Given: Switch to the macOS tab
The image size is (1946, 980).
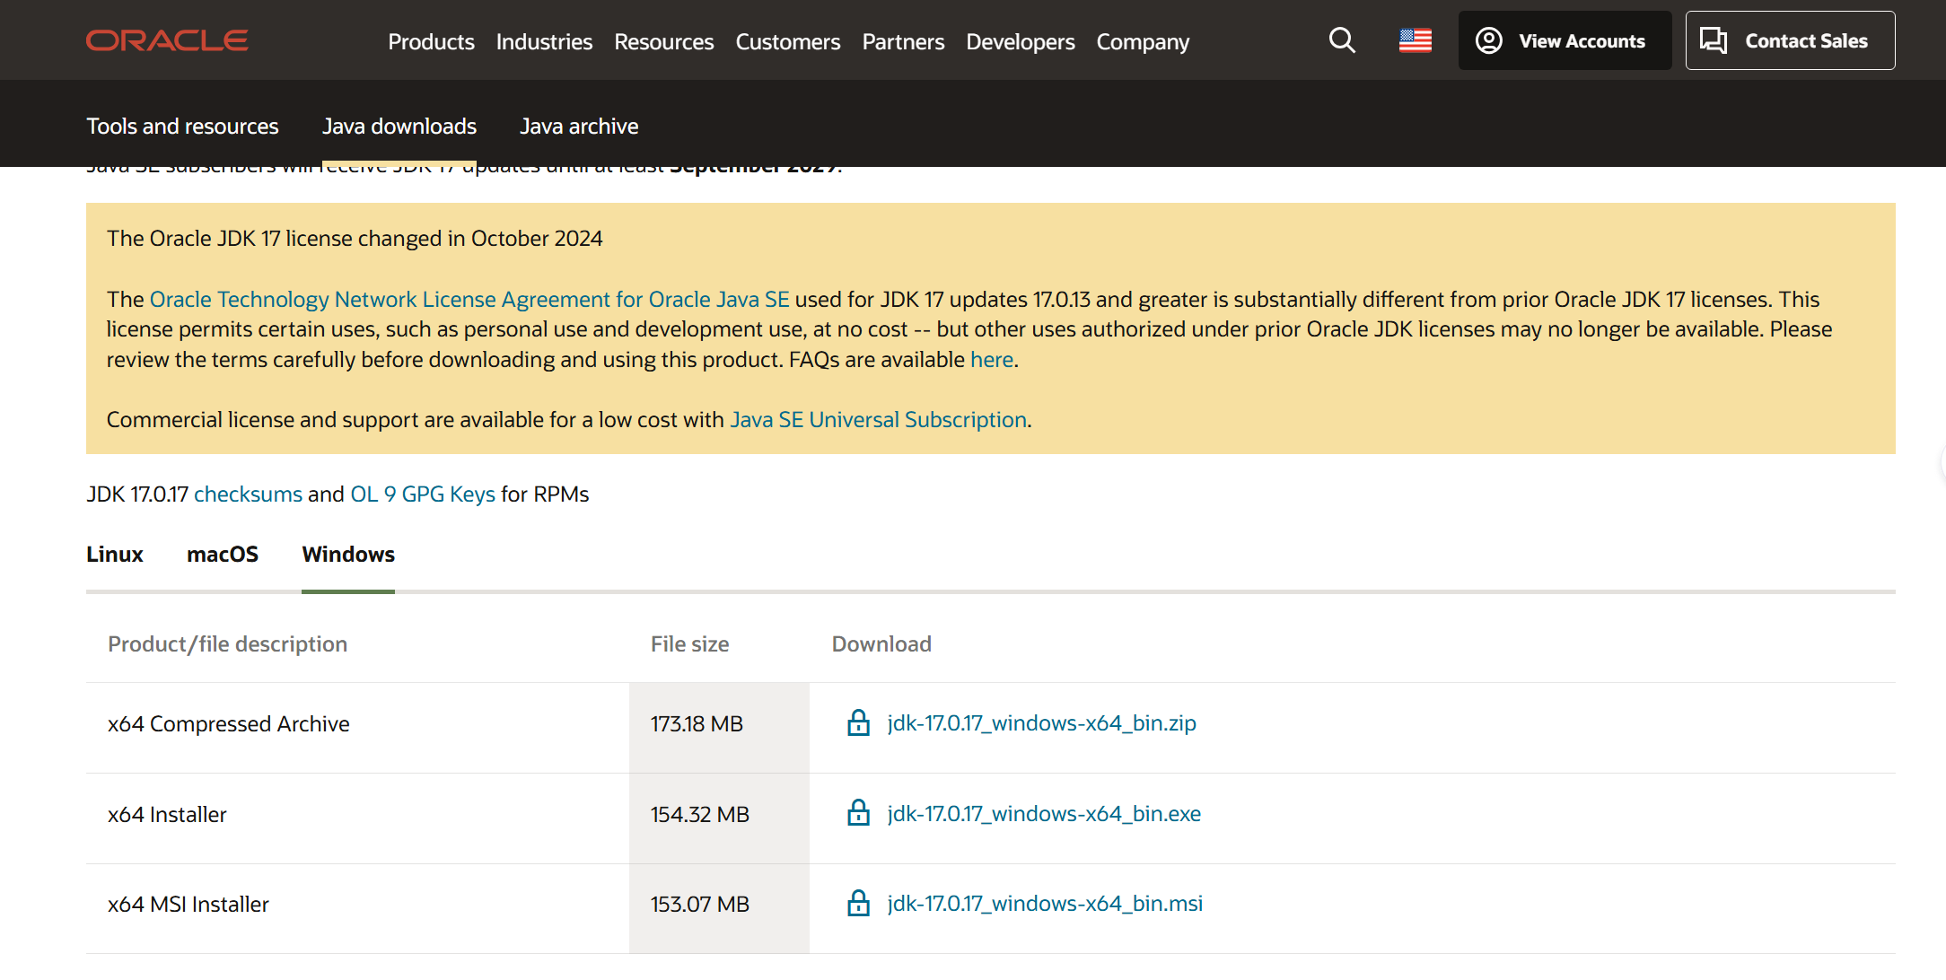Looking at the screenshot, I should [x=223, y=555].
